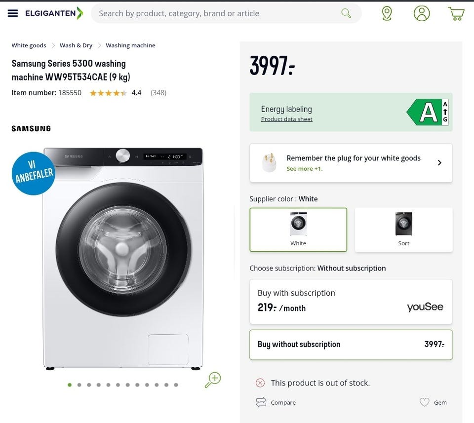Image resolution: width=474 pixels, height=423 pixels.
Task: Pick the White color swatch
Action: click(298, 230)
